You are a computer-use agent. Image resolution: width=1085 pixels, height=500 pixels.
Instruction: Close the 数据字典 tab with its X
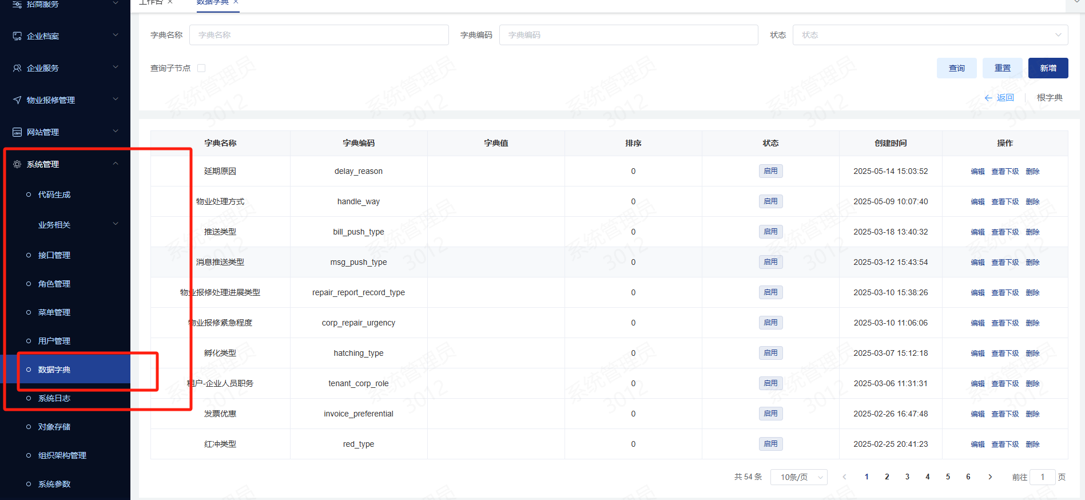coord(236,2)
